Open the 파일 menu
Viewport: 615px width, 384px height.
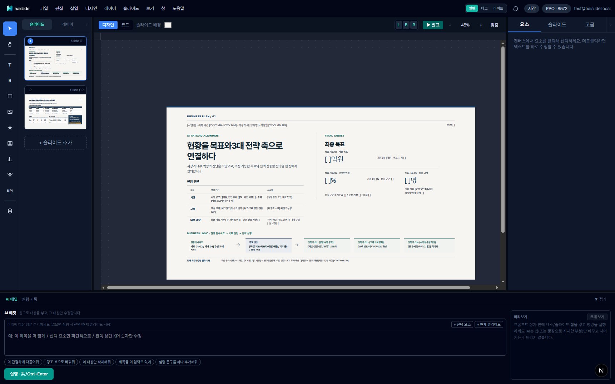(44, 8)
